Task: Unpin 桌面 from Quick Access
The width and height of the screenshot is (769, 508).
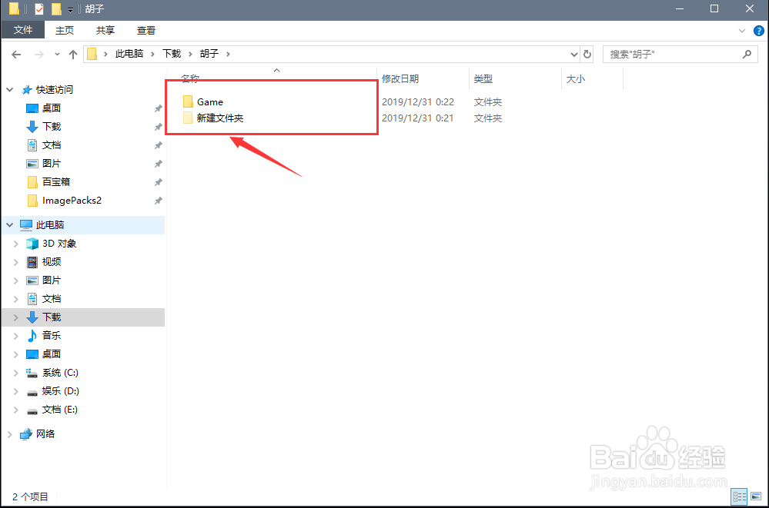Action: [159, 108]
